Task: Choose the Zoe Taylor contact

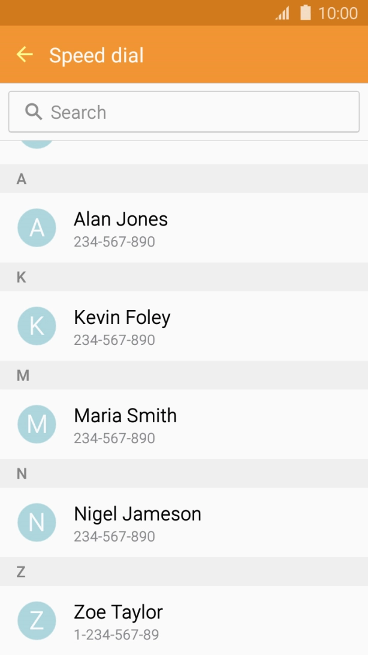Action: (118, 612)
